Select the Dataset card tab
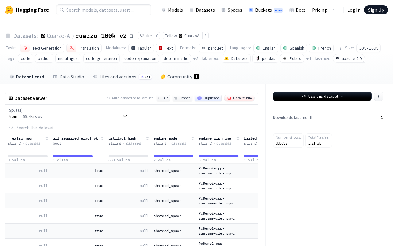The height and width of the screenshot is (246, 393). (27, 77)
